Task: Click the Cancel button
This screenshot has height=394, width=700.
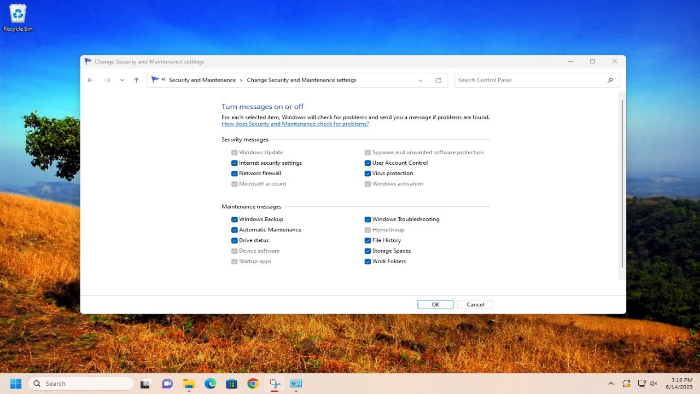Action: coord(475,305)
